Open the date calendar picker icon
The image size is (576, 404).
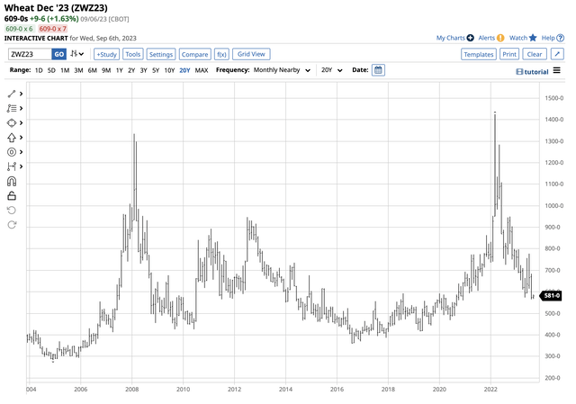pos(378,70)
